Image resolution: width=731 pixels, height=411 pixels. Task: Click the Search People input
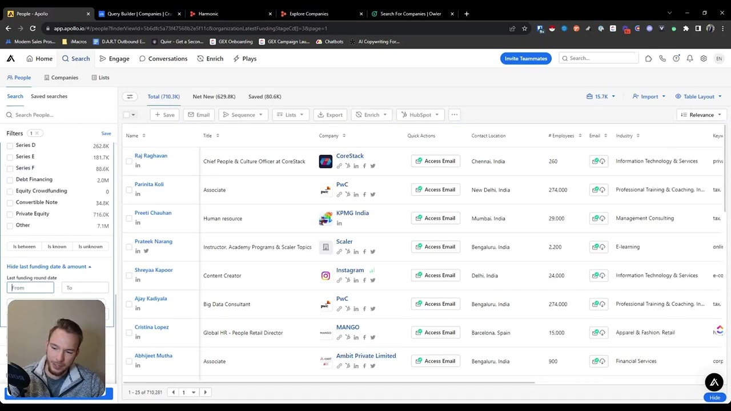point(59,115)
